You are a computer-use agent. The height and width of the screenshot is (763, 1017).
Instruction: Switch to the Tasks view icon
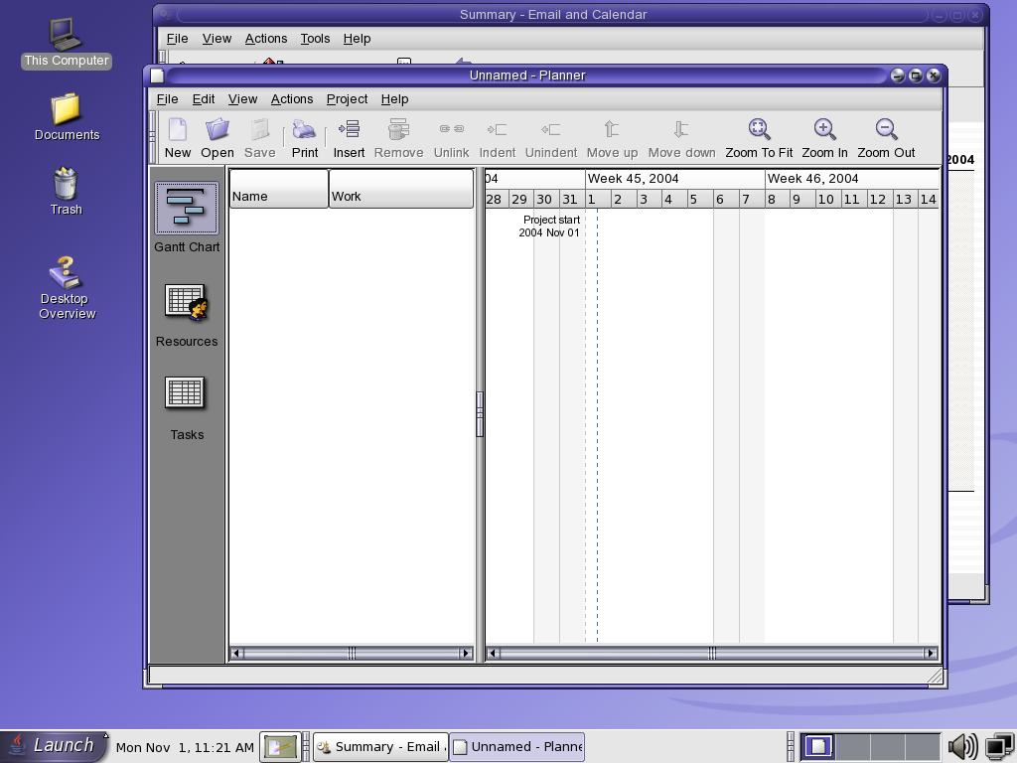185,393
